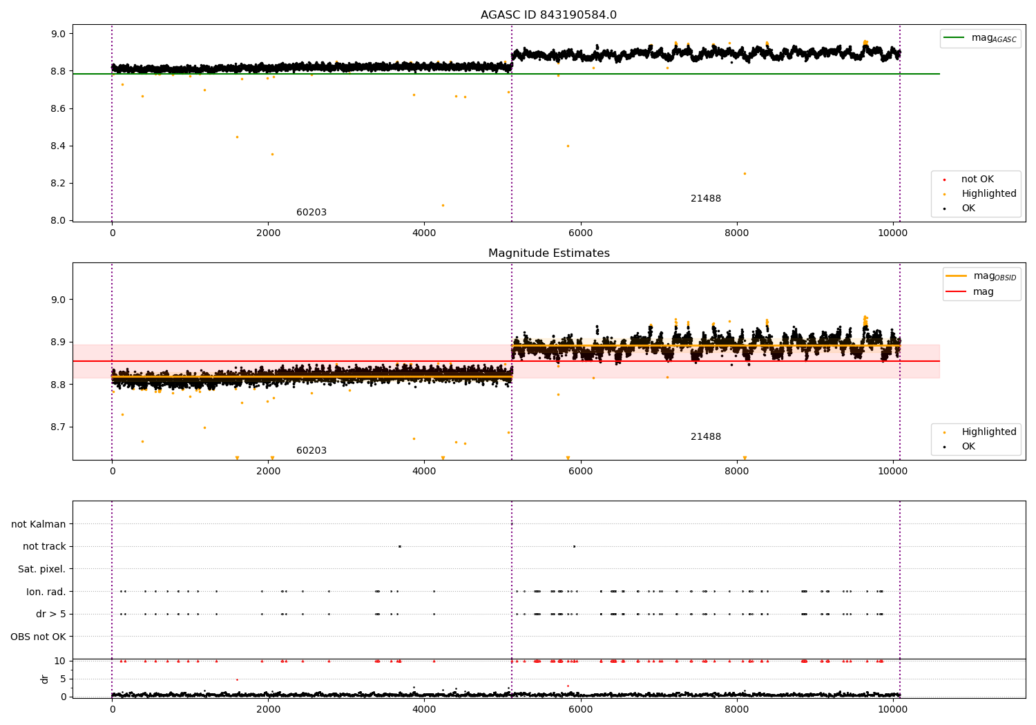Click the 10000 x-tick label under bottom plot

(892, 709)
